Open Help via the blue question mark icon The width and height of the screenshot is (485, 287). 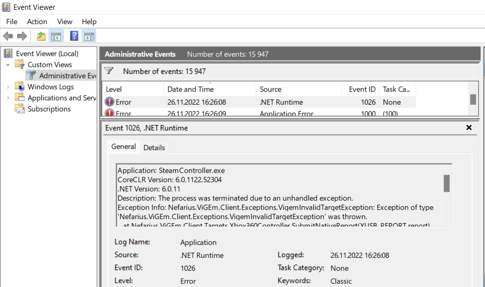point(74,36)
